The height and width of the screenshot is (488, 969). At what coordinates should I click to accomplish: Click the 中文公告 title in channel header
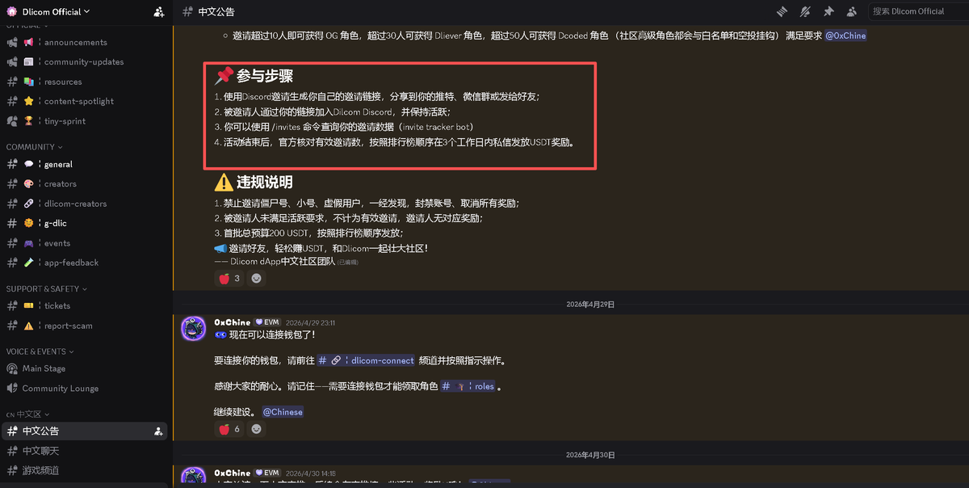point(218,11)
